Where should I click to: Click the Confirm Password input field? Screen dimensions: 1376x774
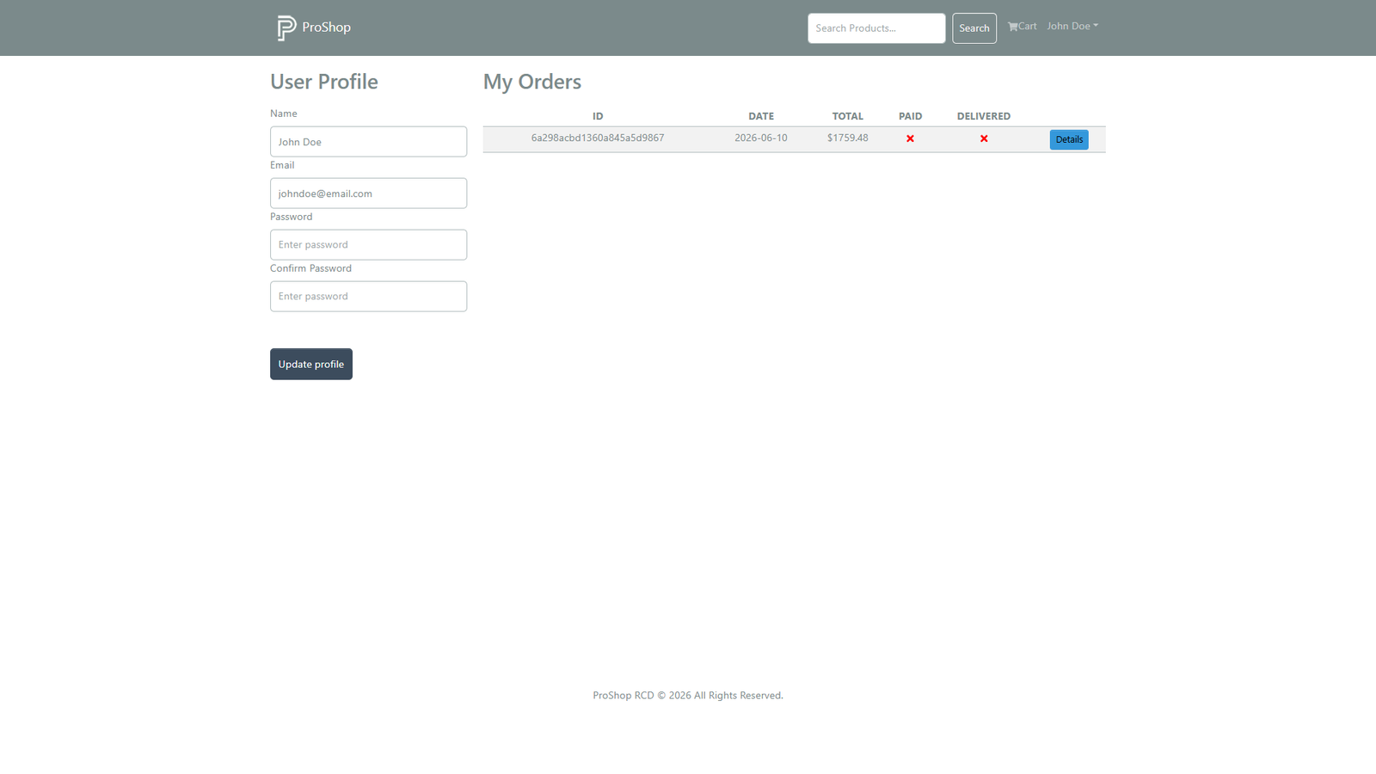(x=368, y=297)
